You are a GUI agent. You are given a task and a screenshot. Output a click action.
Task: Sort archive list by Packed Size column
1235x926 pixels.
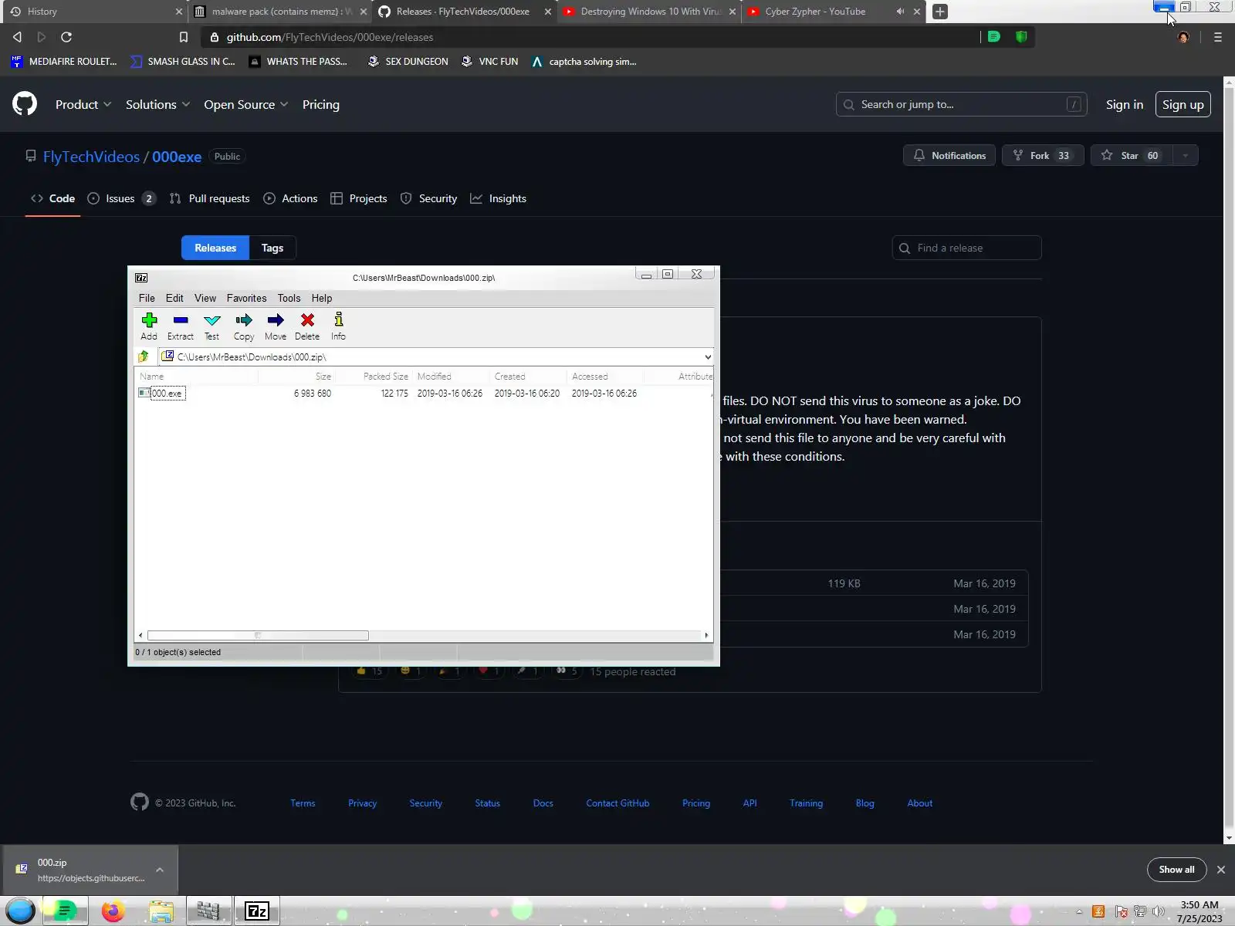(386, 377)
